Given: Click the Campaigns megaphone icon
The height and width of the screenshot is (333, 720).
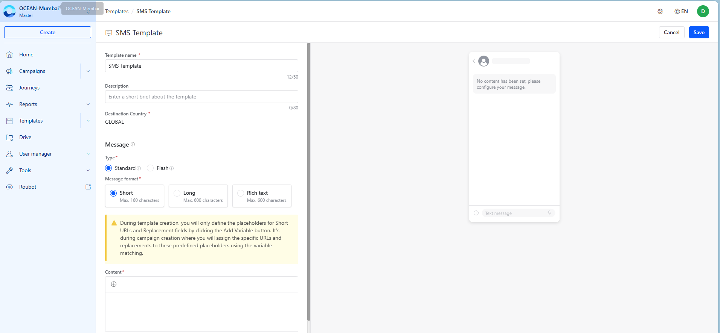Looking at the screenshot, I should [10, 71].
